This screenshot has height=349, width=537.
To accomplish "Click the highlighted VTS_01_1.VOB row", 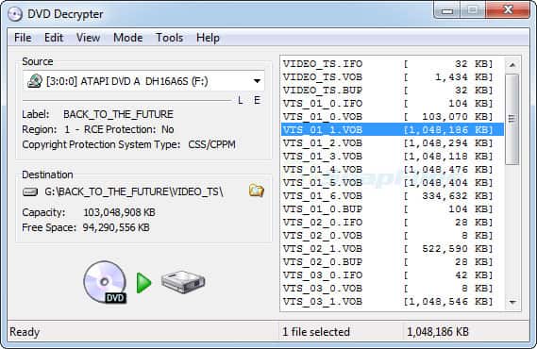I will click(x=393, y=129).
